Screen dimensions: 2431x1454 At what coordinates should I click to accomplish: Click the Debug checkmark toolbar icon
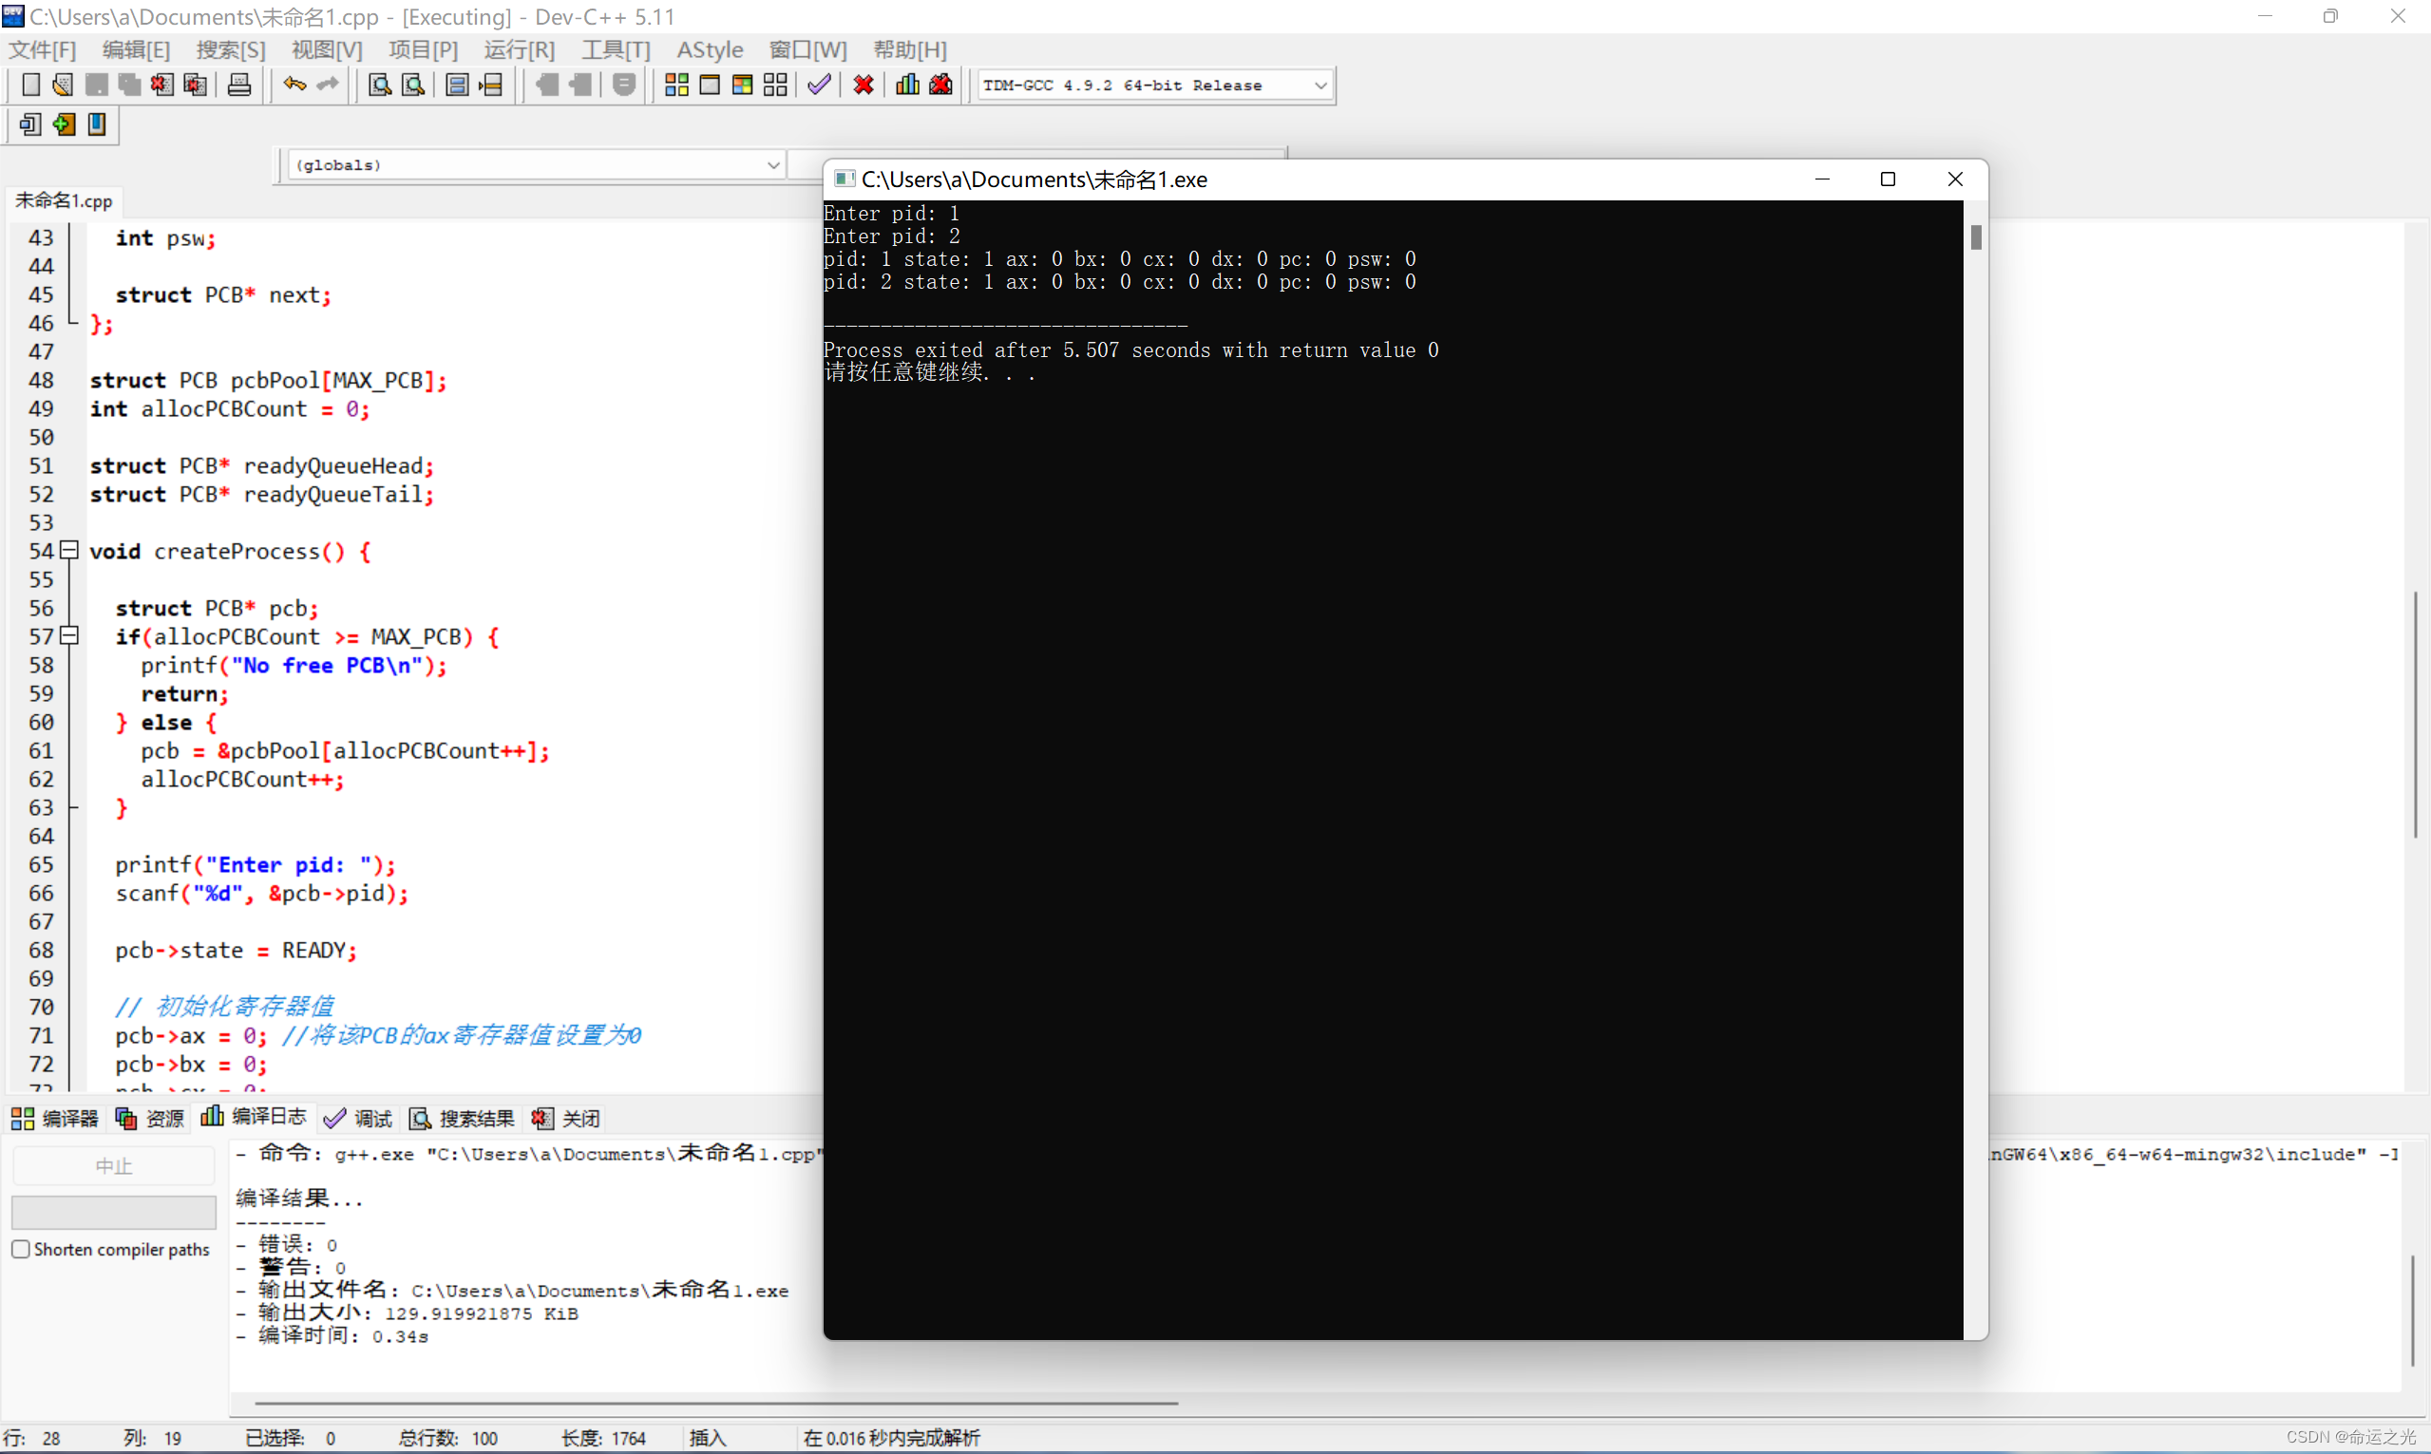(x=819, y=85)
